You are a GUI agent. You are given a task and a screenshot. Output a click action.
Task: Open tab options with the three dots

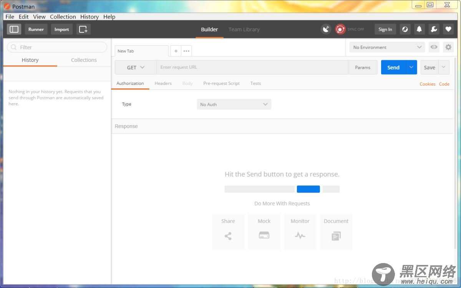186,51
